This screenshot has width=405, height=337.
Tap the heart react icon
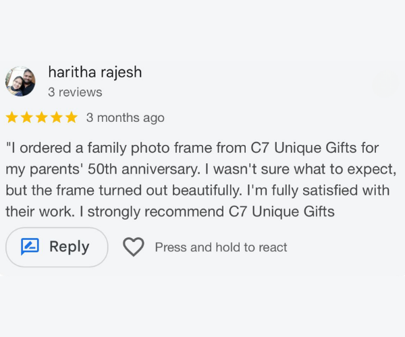tap(134, 247)
